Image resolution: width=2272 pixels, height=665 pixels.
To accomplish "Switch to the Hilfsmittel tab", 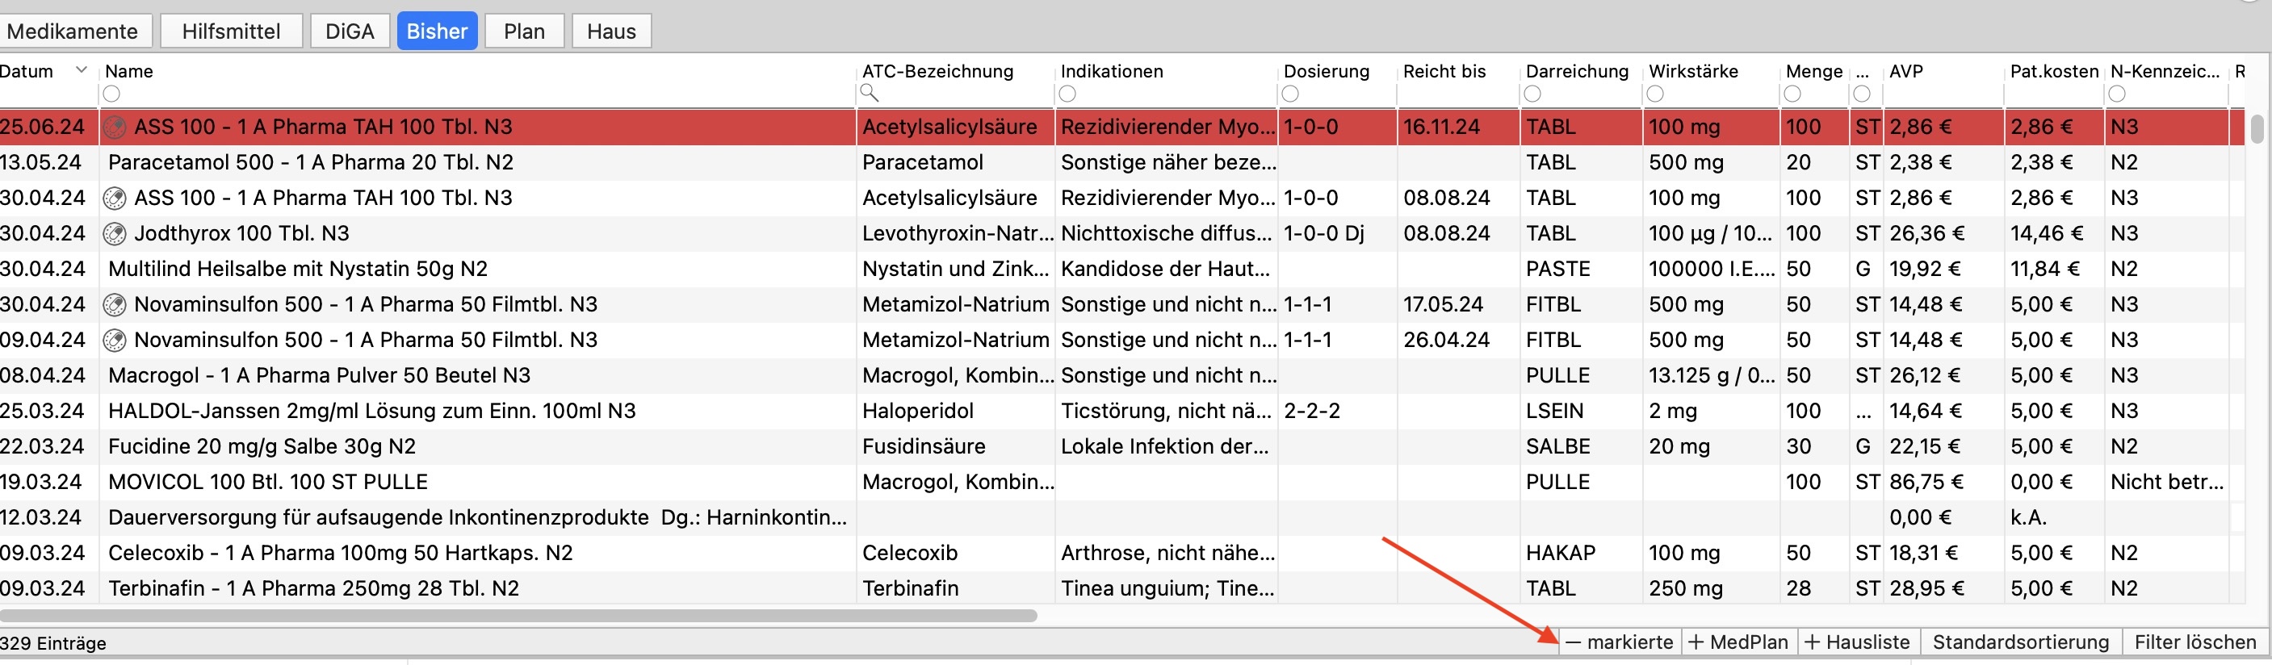I will coord(231,31).
